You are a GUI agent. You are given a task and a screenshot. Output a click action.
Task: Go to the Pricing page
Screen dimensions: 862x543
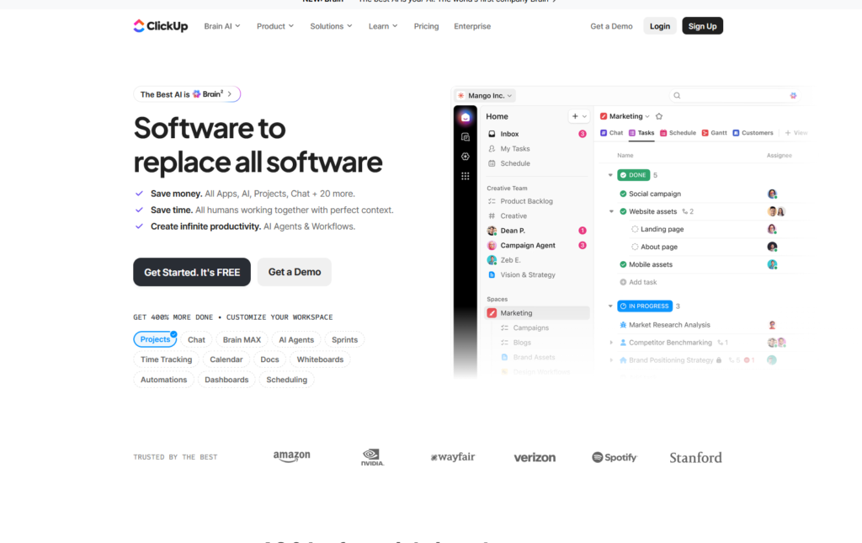426,26
